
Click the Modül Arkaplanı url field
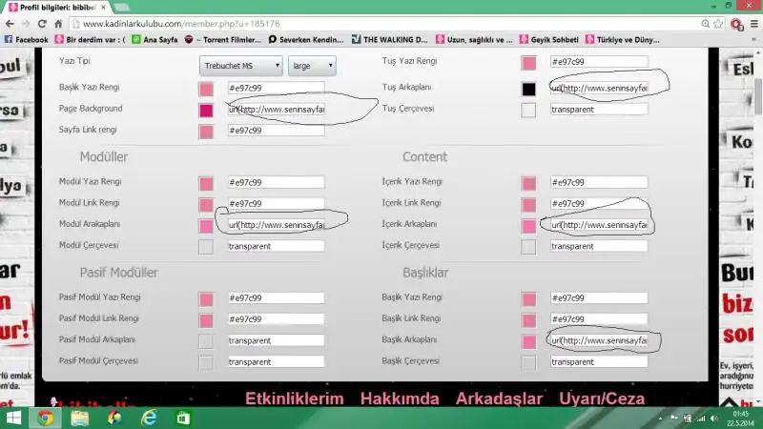pyautogui.click(x=276, y=226)
